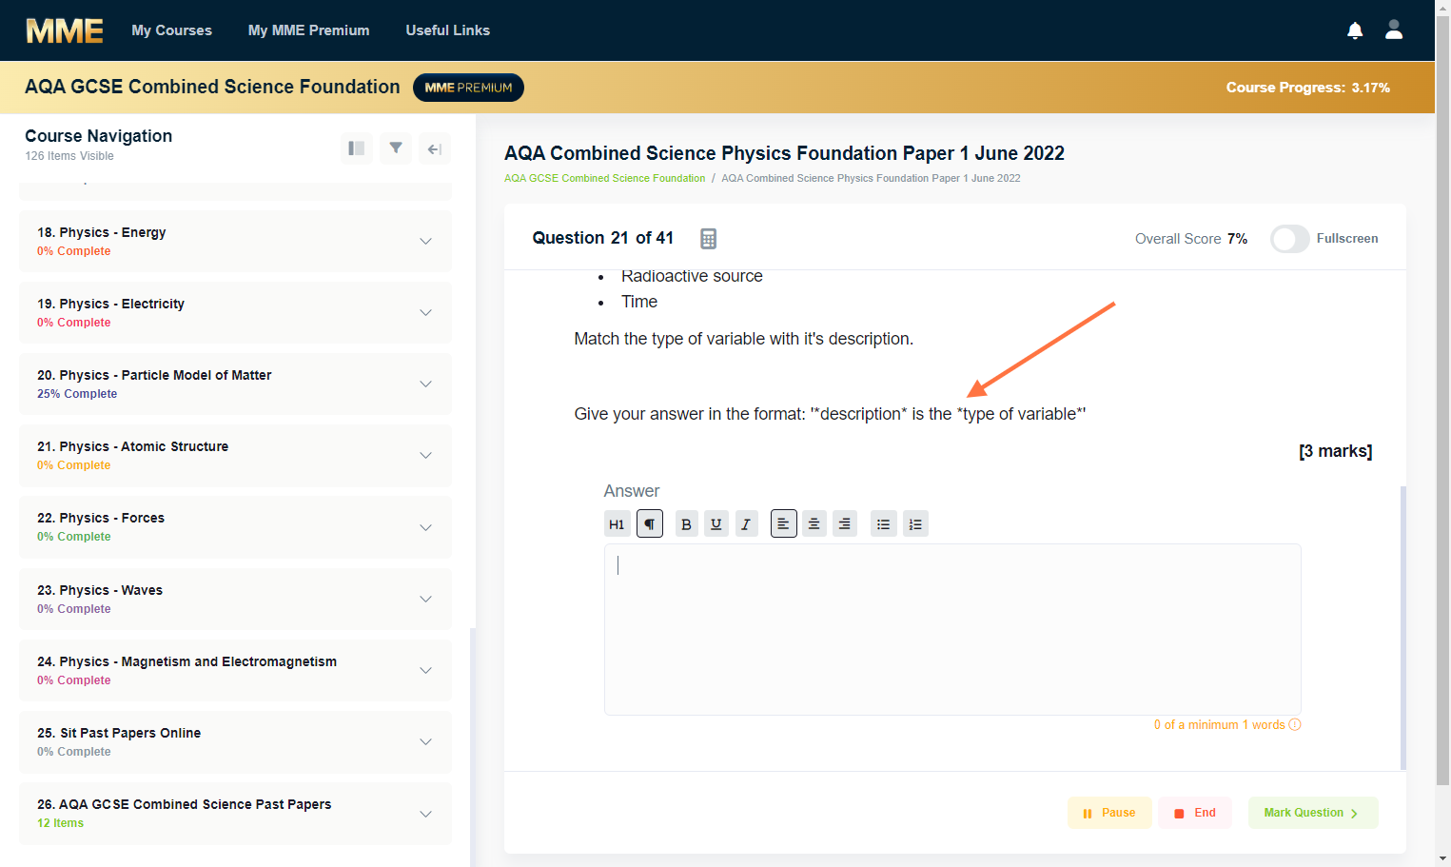Click the question panel scrollbar
The image size is (1451, 867).
tap(1402, 627)
